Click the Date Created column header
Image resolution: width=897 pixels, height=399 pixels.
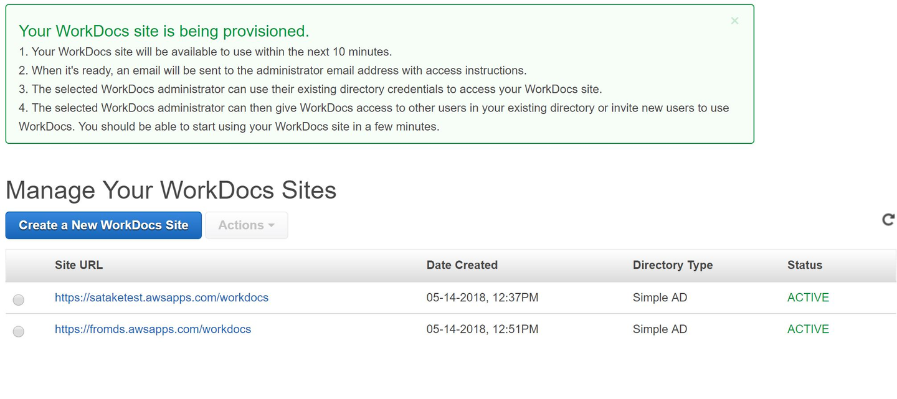pyautogui.click(x=462, y=265)
